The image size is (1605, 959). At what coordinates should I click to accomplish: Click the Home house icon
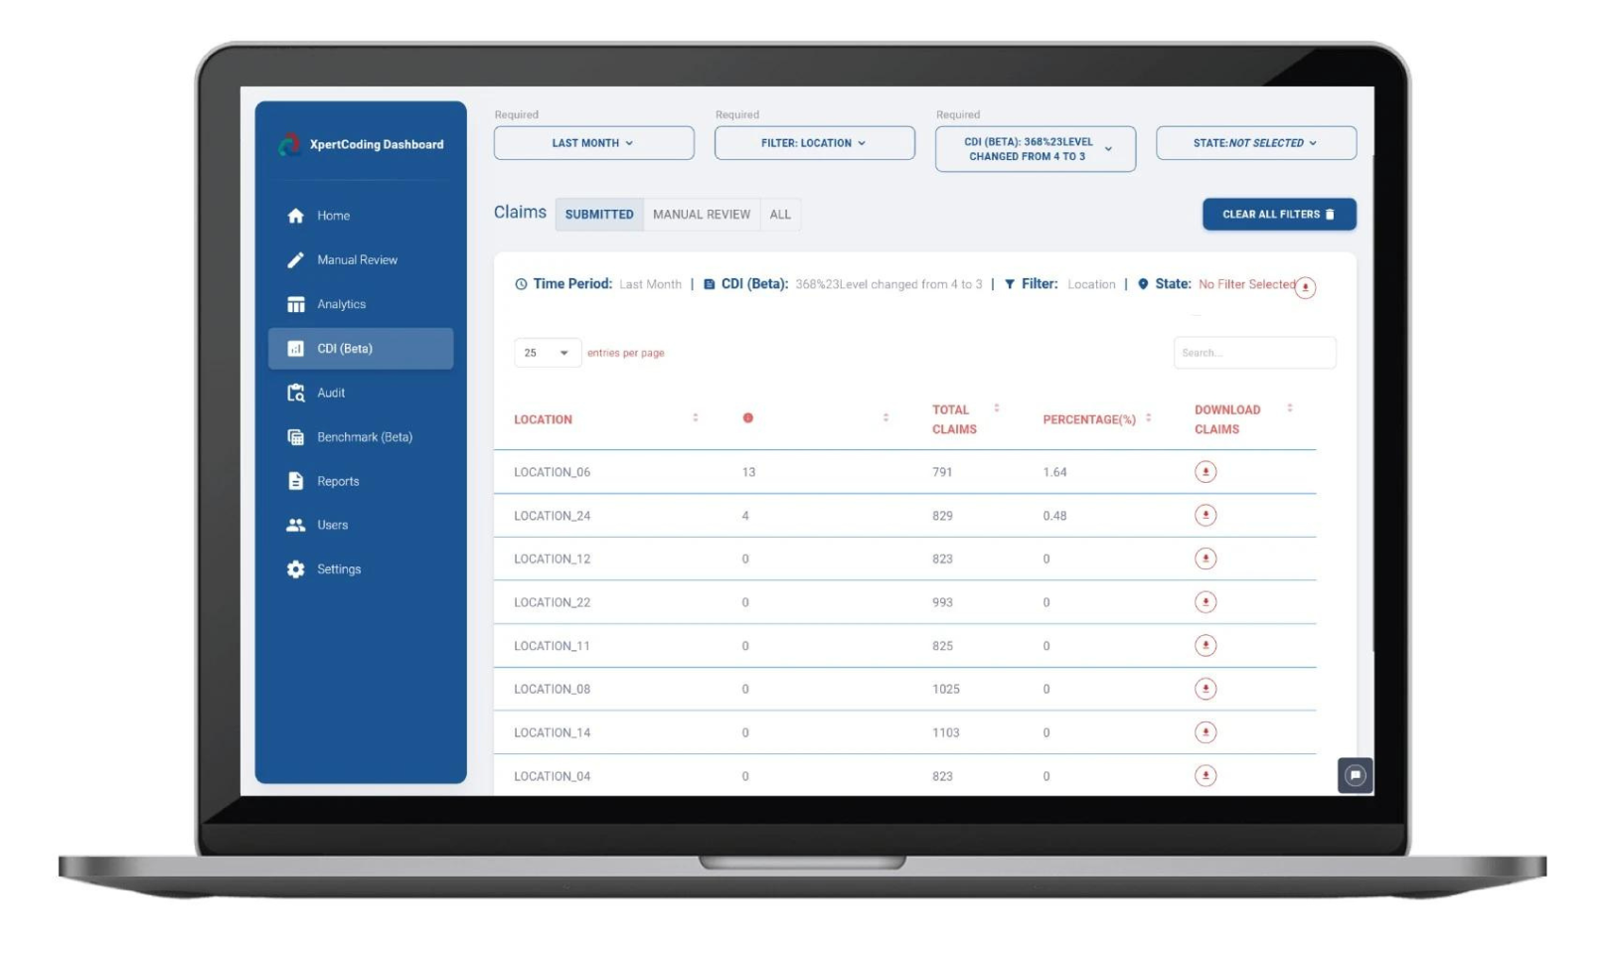(x=295, y=216)
